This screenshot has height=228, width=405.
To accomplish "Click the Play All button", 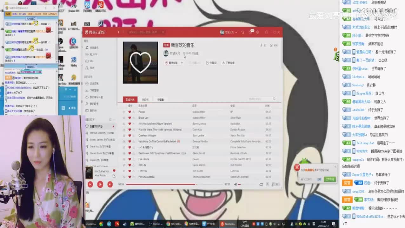I will 171,63.
